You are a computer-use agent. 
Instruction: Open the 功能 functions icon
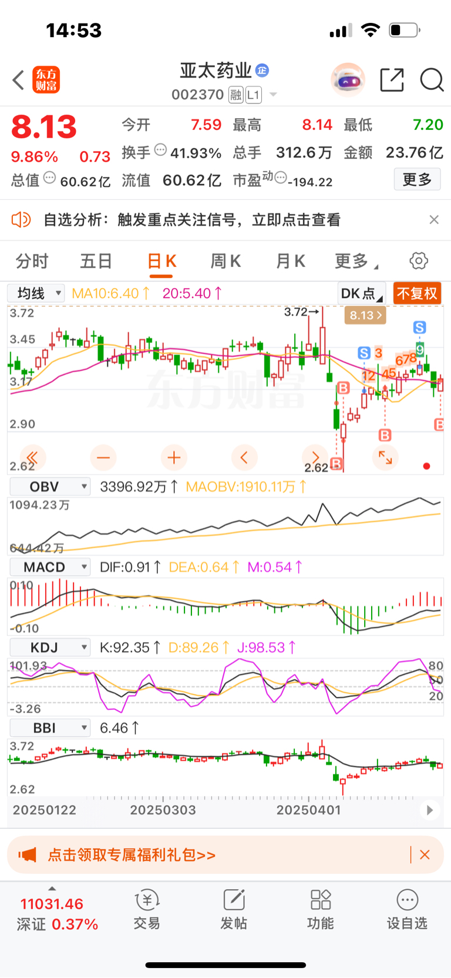point(321,909)
